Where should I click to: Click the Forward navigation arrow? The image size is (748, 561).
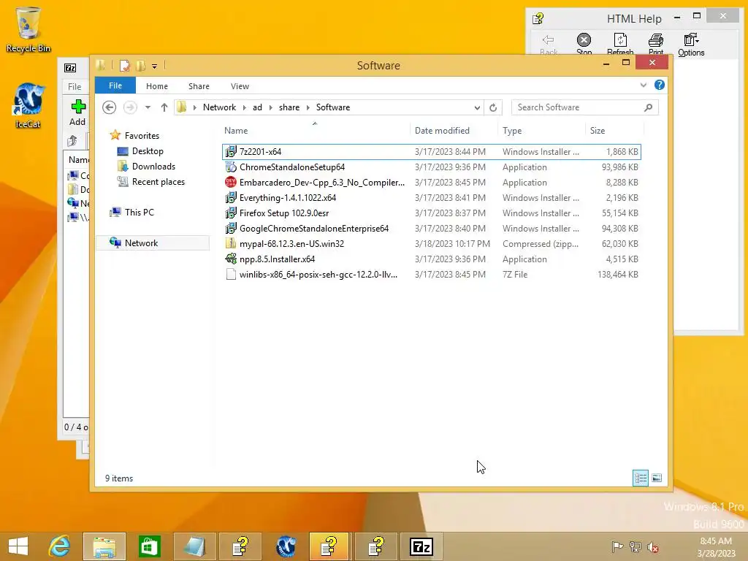coord(130,107)
